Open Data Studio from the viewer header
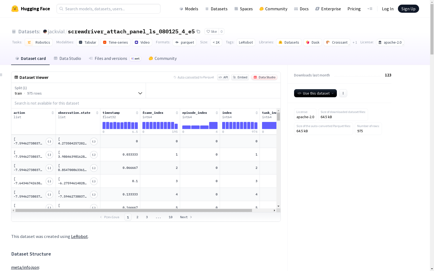The image size is (434, 271). click(x=264, y=77)
